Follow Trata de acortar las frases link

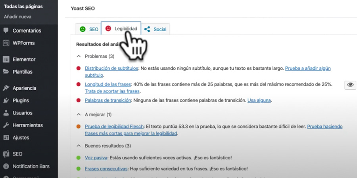(x=112, y=91)
